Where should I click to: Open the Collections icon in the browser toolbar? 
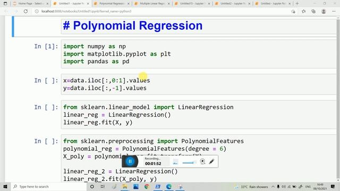click(313, 12)
